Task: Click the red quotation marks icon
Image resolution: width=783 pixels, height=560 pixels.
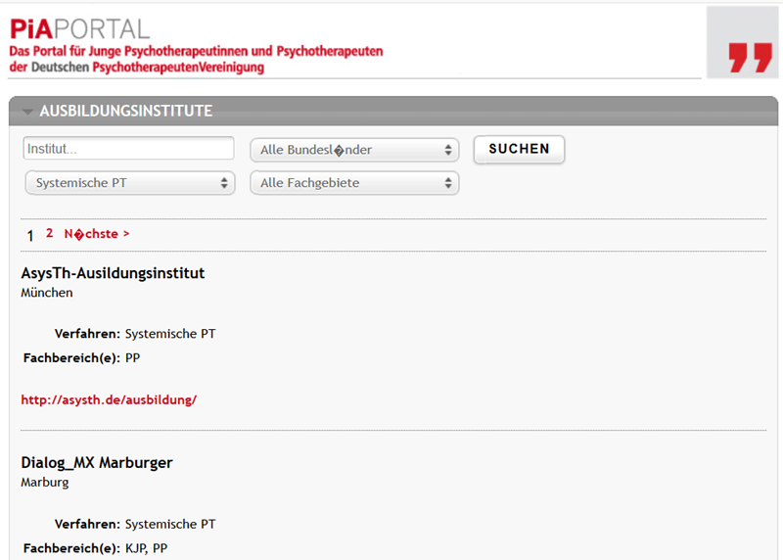Action: tap(750, 58)
